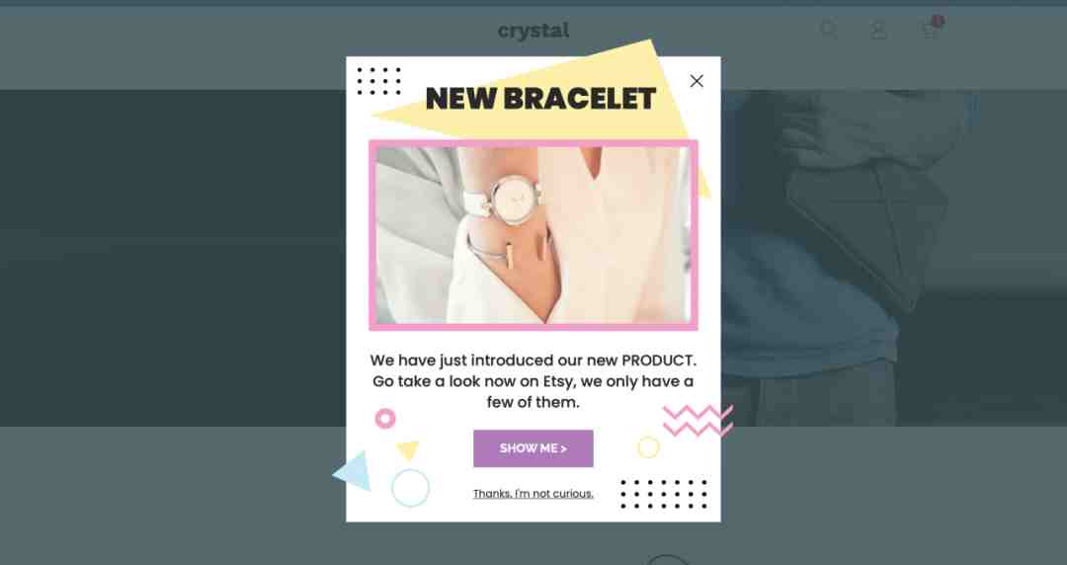Click the user account icon
This screenshot has width=1067, height=565.
(x=878, y=30)
